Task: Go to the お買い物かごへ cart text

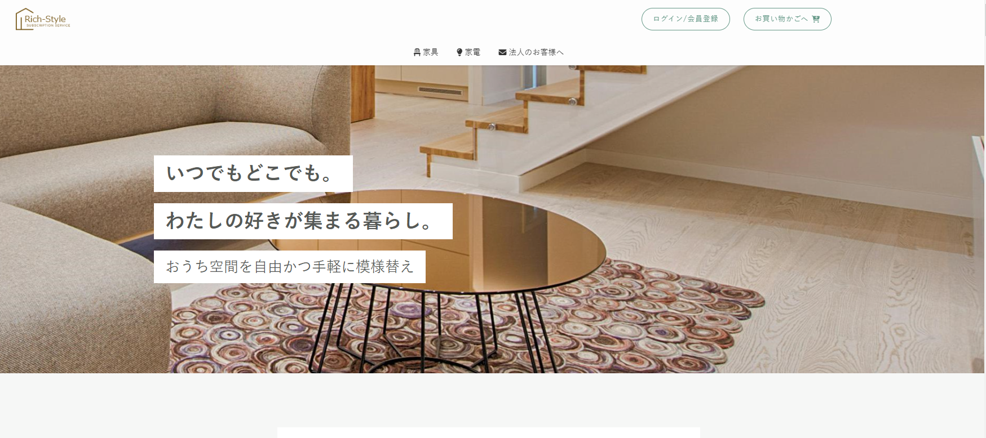Action: [781, 19]
